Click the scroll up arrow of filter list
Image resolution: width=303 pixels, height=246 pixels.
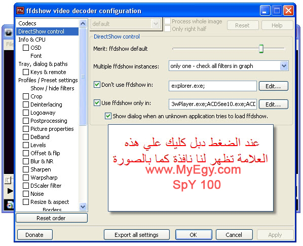83,24
